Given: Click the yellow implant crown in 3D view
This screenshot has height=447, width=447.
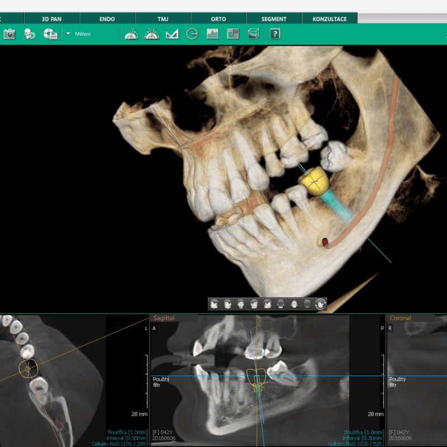Looking at the screenshot, I should tap(313, 180).
